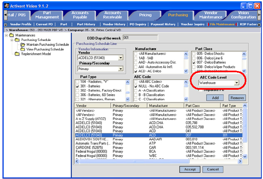Image resolution: width=263 pixels, height=179 pixels.
Task: Click right arrow on the submenu bar
Action: point(259,24)
